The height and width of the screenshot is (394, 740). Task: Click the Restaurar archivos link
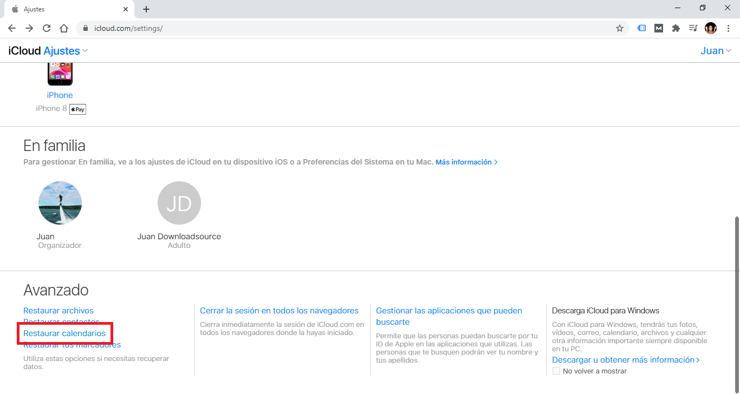point(59,311)
